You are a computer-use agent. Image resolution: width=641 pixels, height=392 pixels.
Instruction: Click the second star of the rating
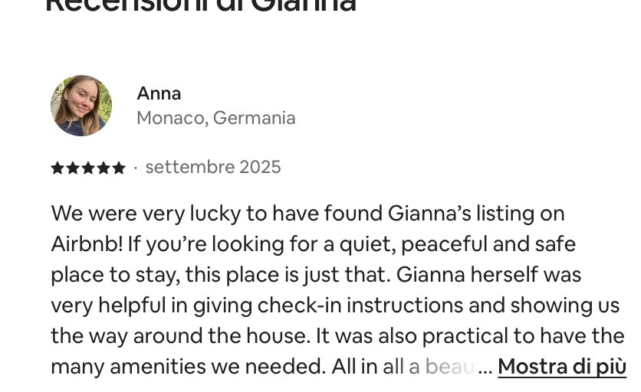click(x=73, y=168)
